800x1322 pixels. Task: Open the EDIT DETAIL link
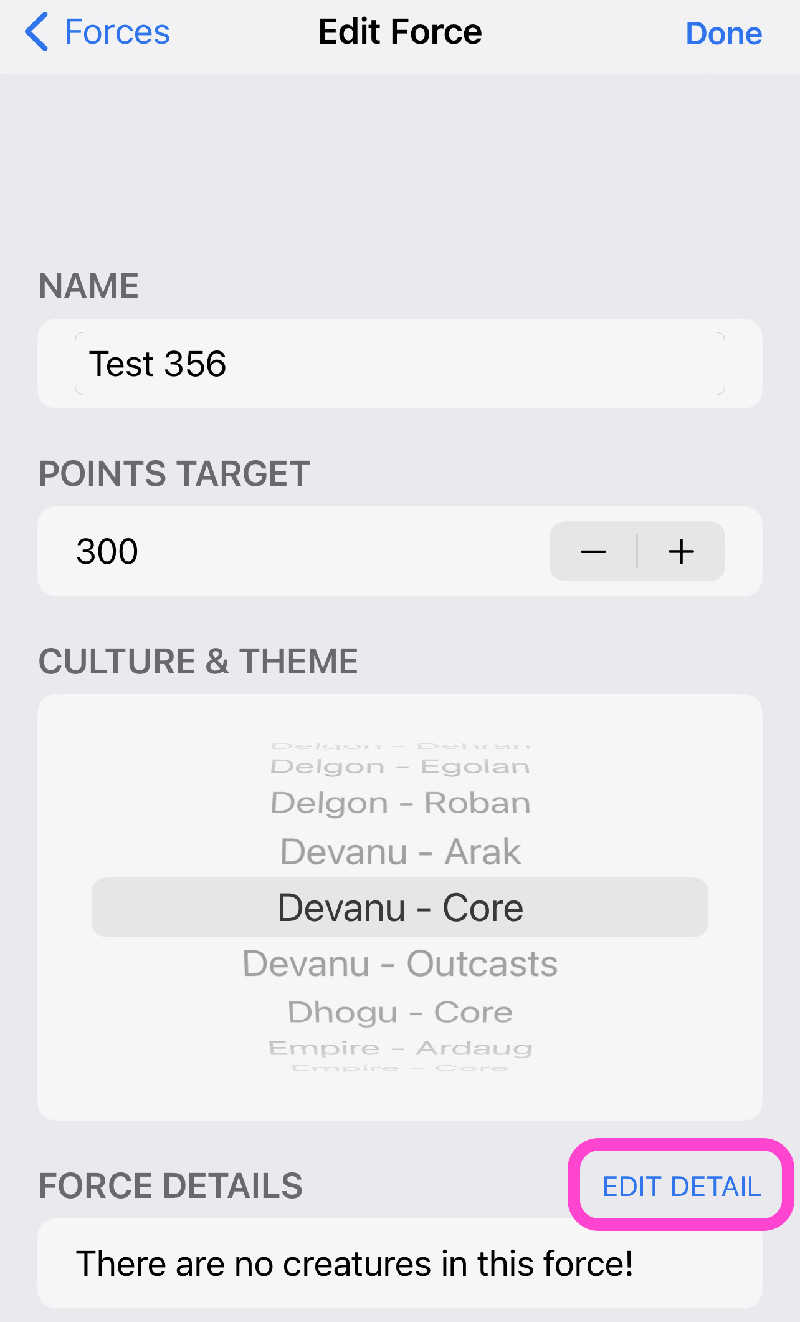pyautogui.click(x=682, y=1186)
